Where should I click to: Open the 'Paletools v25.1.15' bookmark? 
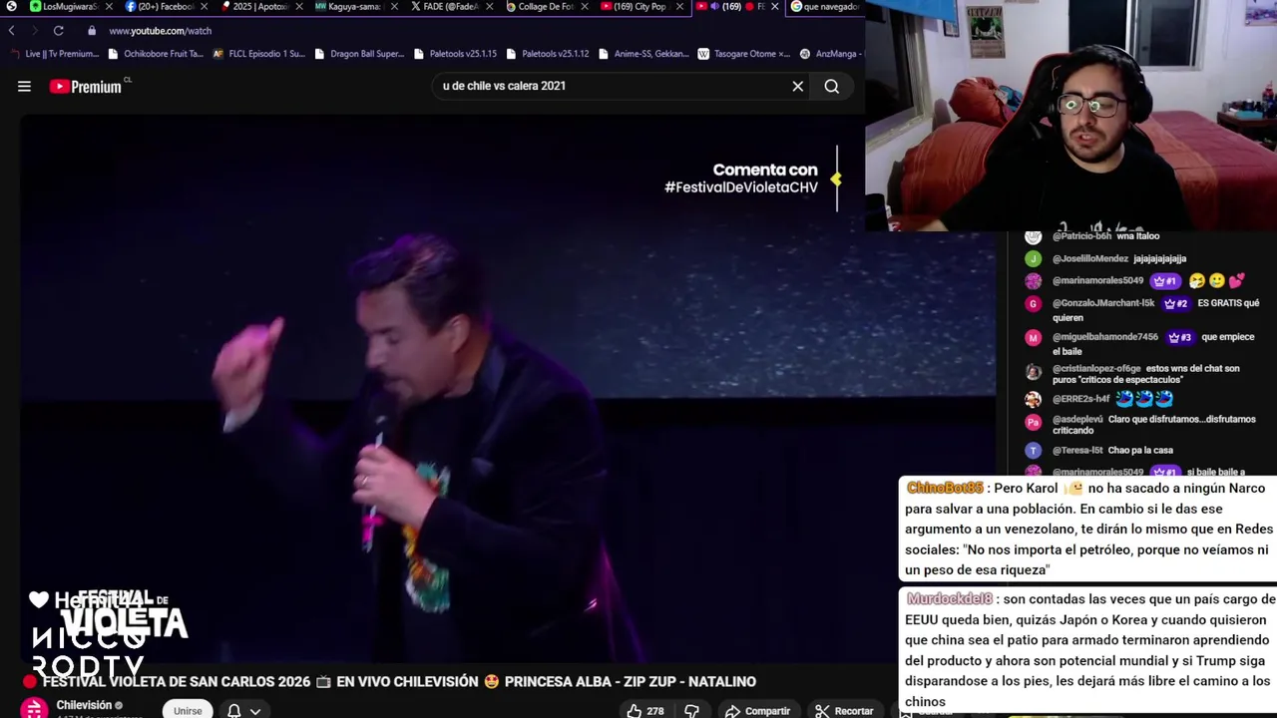[x=455, y=54]
